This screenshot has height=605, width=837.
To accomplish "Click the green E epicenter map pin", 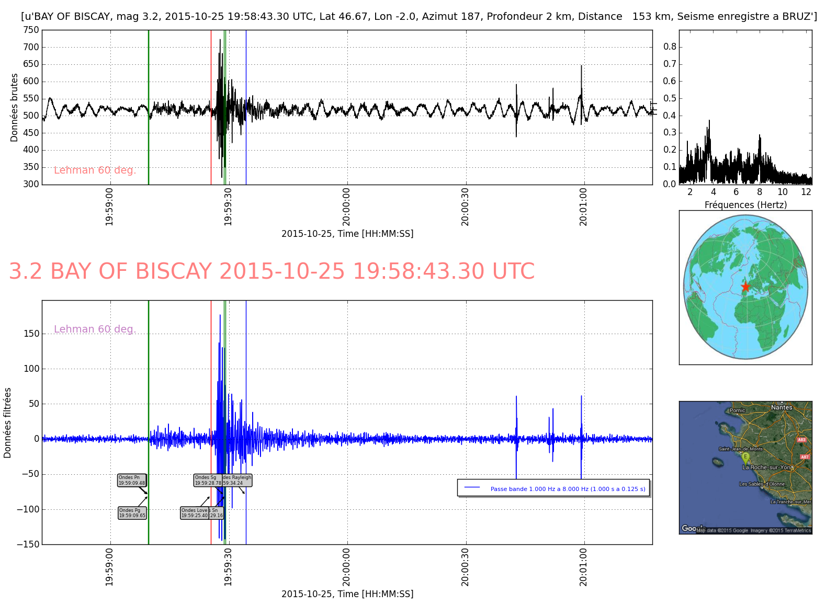I will tap(745, 458).
